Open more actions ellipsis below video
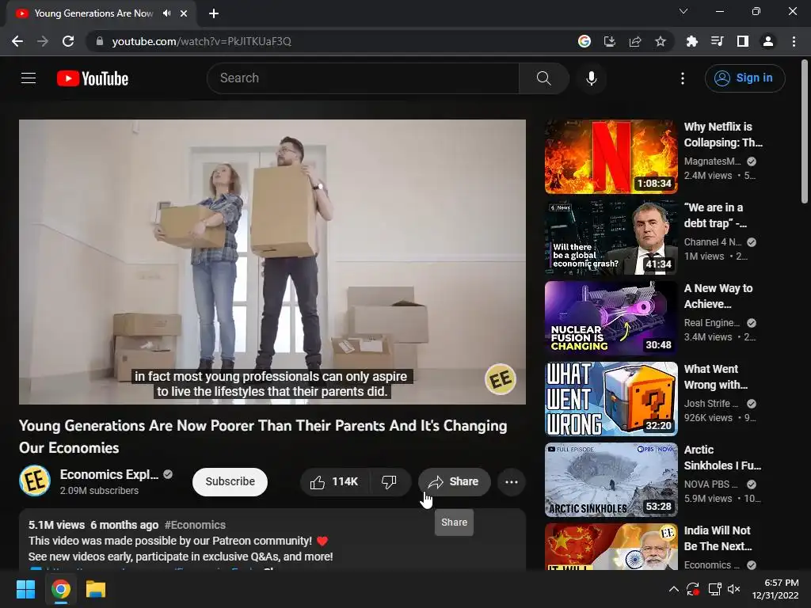Viewport: 811px width, 608px height. click(x=512, y=482)
